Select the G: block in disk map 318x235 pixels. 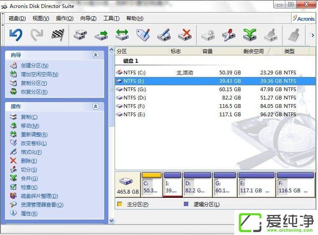coord(225,185)
